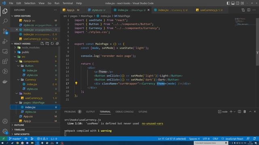Image resolution: width=259 pixels, height=145 pixels.
Task: Click the Spaces: 4 indentation setting
Action: [x=194, y=139]
